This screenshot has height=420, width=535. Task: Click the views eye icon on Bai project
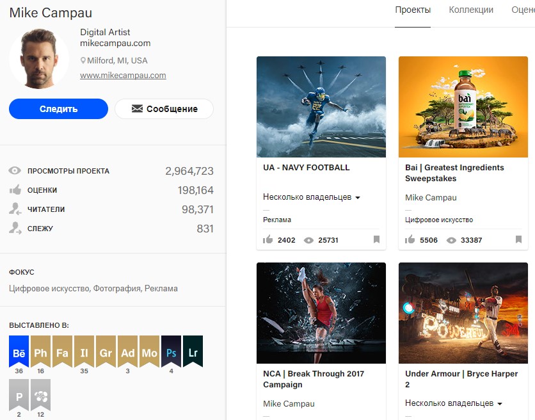tap(451, 240)
